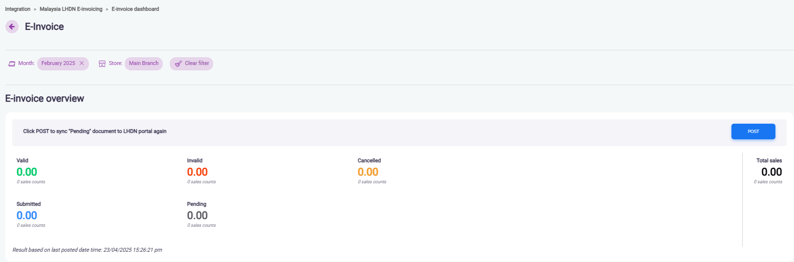The image size is (794, 262).
Task: Click the brush icon in Clear filter
Action: [x=178, y=64]
